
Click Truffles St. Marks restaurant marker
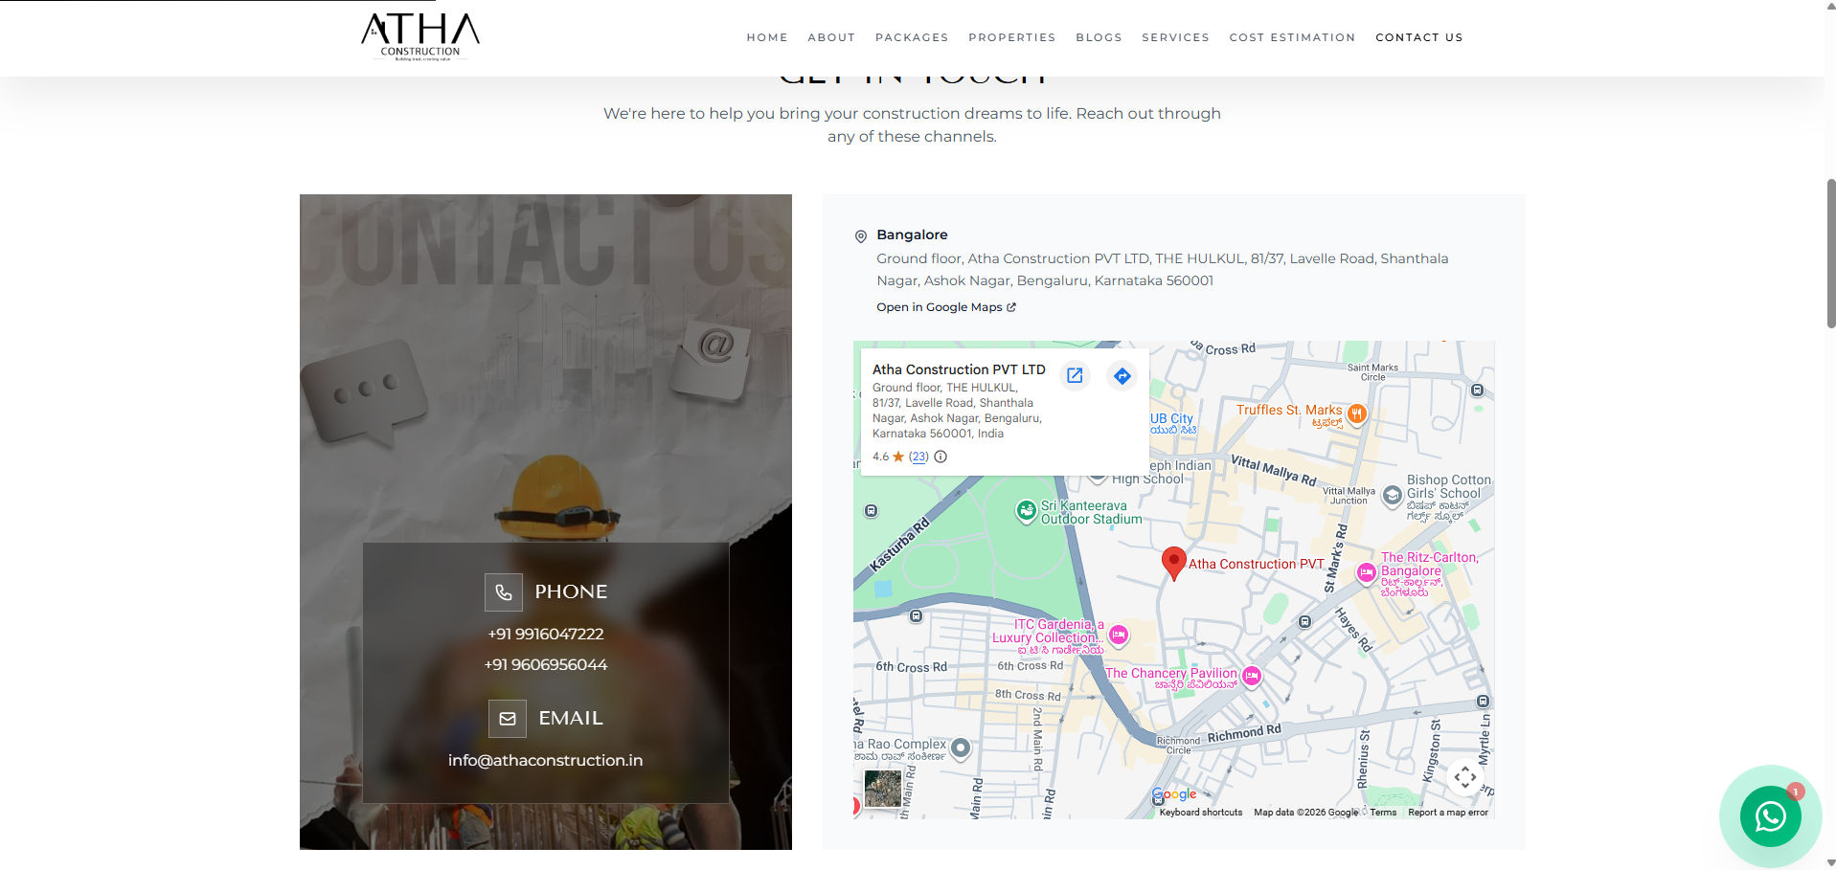1356,413
